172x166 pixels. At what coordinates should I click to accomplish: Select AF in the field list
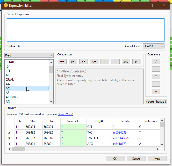click(27, 93)
